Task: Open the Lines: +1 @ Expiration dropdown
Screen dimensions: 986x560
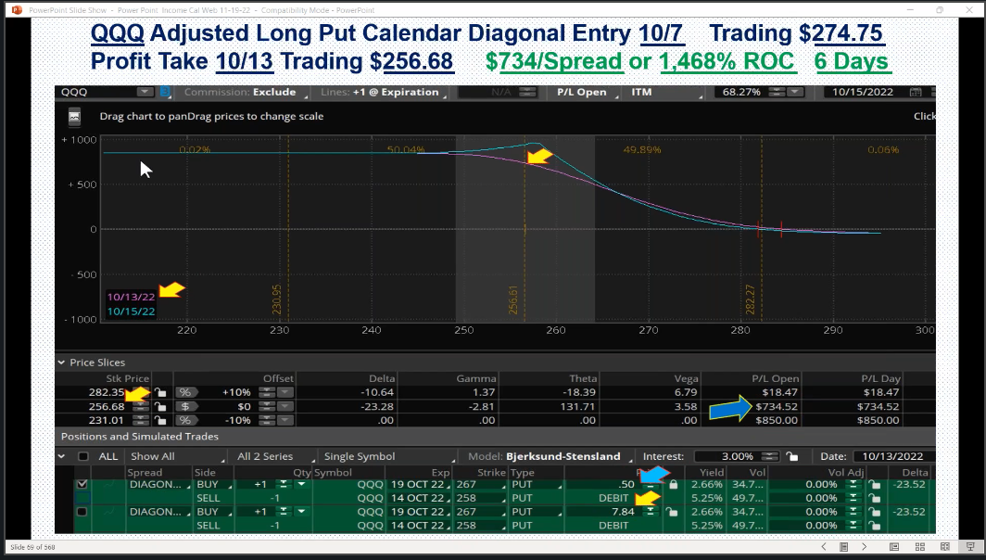Action: coord(383,92)
